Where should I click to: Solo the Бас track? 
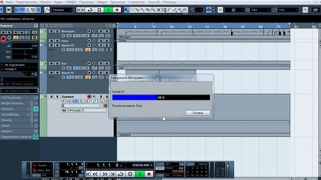57,63
